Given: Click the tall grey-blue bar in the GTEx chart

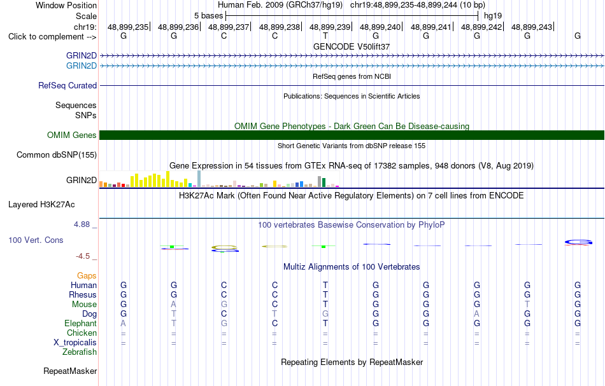Looking at the screenshot, I should (x=199, y=179).
